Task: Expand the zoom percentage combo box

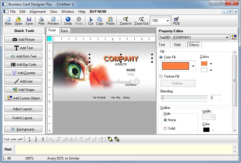Action: 168,21
